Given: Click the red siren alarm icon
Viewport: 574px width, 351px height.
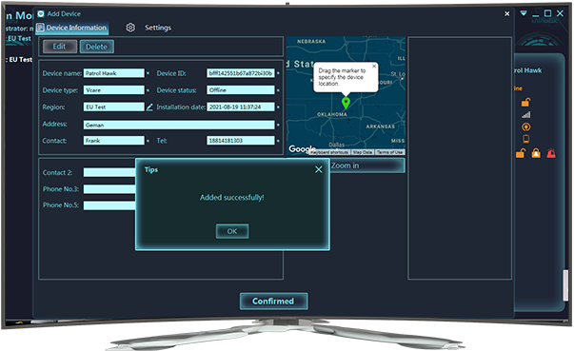Looking at the screenshot, I should (x=551, y=153).
